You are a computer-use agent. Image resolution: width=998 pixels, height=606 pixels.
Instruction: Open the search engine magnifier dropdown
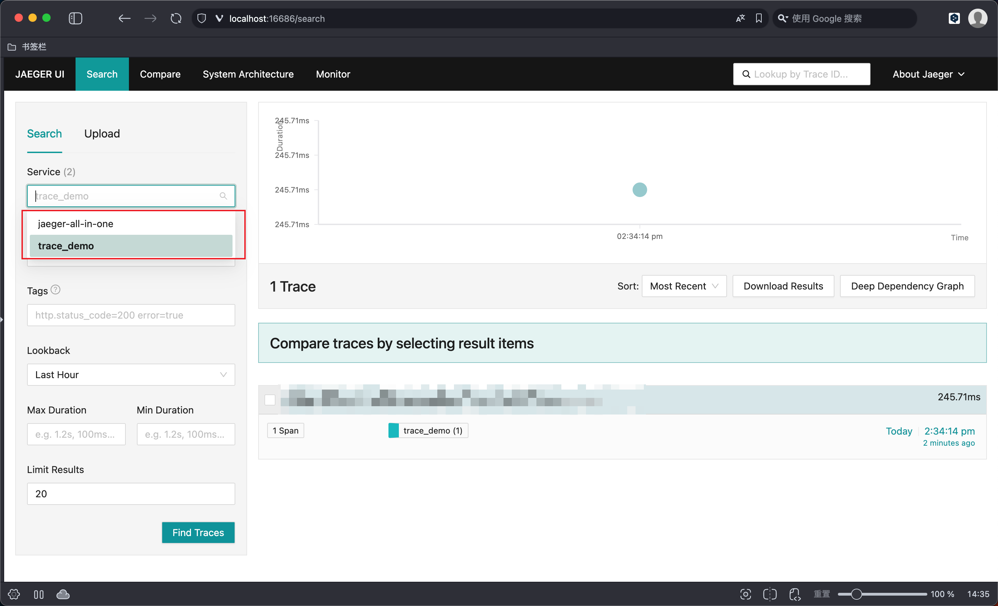(782, 18)
